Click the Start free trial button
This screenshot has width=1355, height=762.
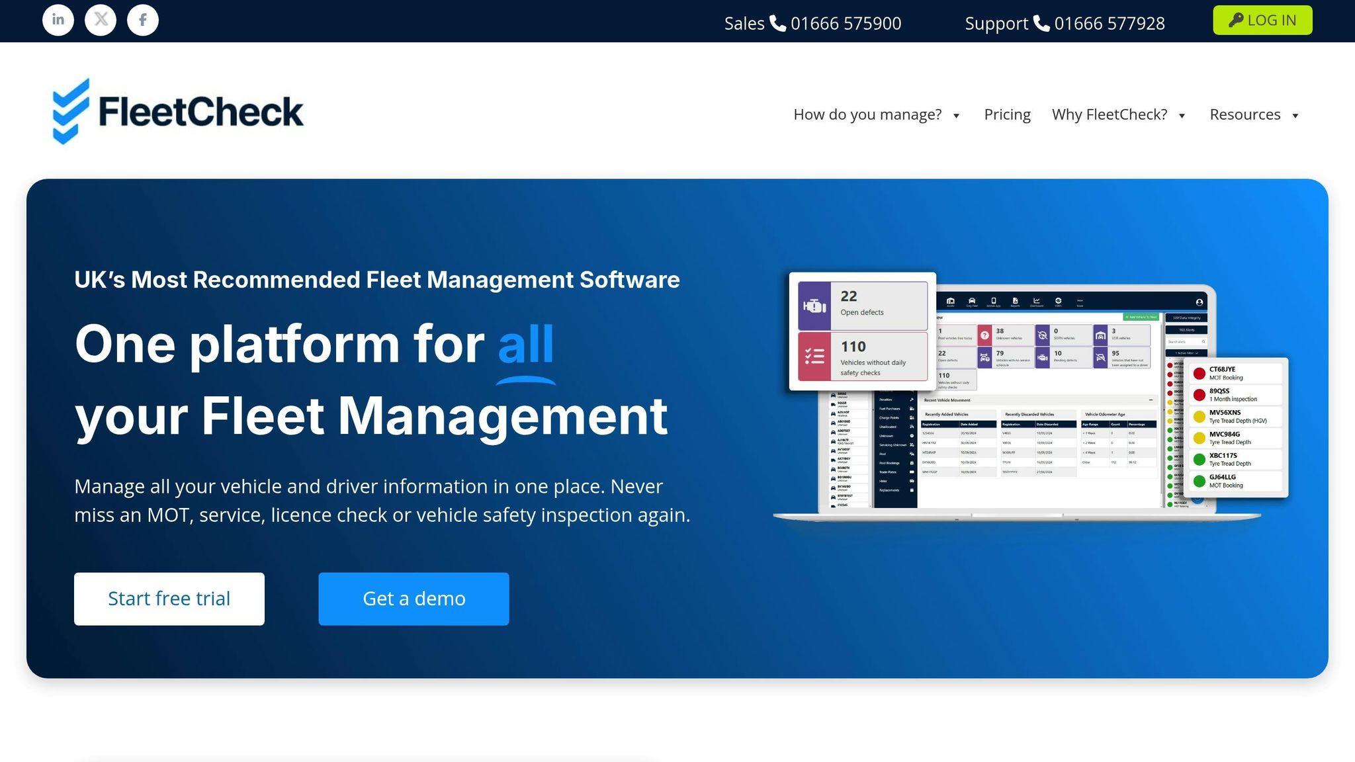coord(169,599)
